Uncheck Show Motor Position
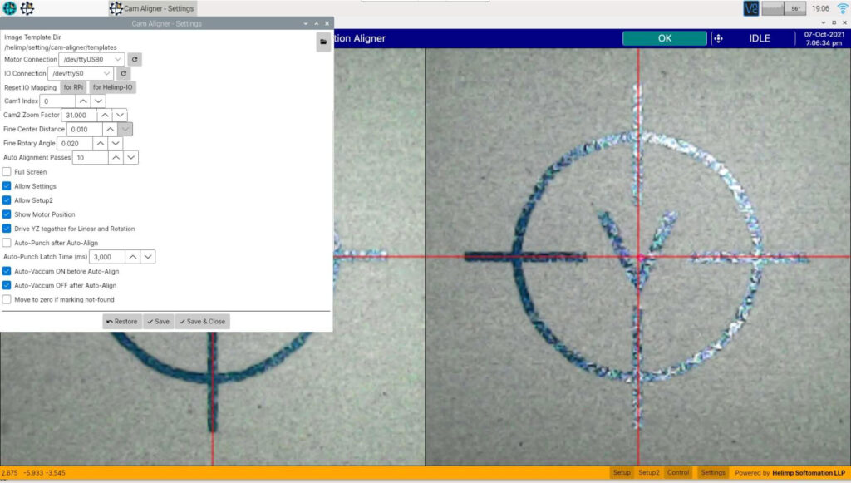The image size is (851, 483). [x=7, y=214]
